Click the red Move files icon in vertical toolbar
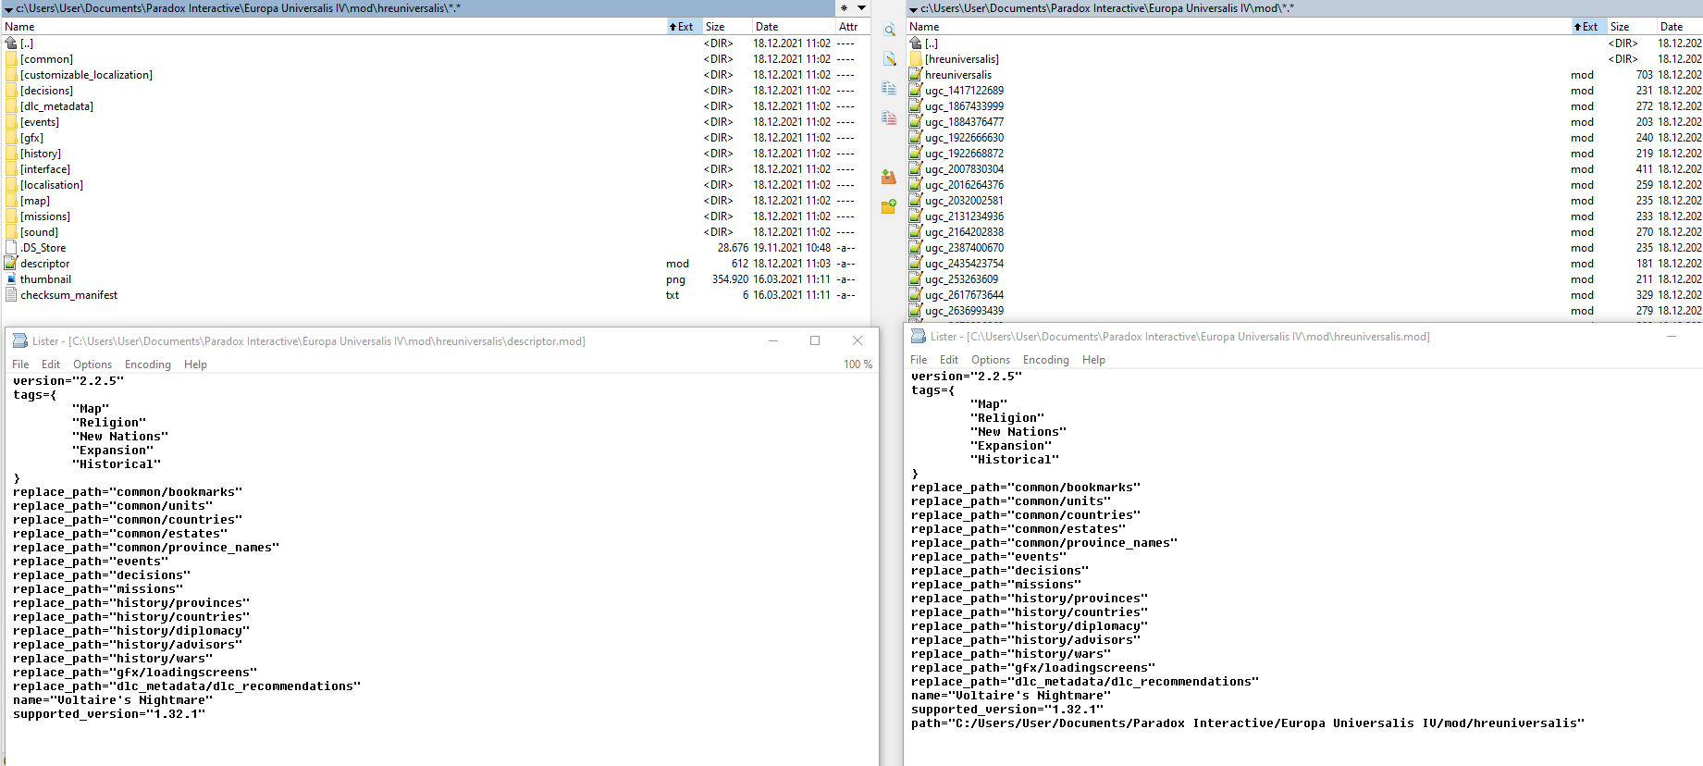This screenshot has height=766, width=1703. [889, 118]
